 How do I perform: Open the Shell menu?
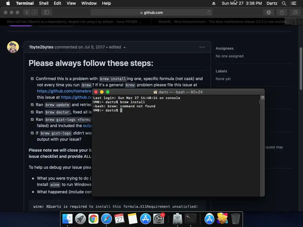click(x=44, y=3)
